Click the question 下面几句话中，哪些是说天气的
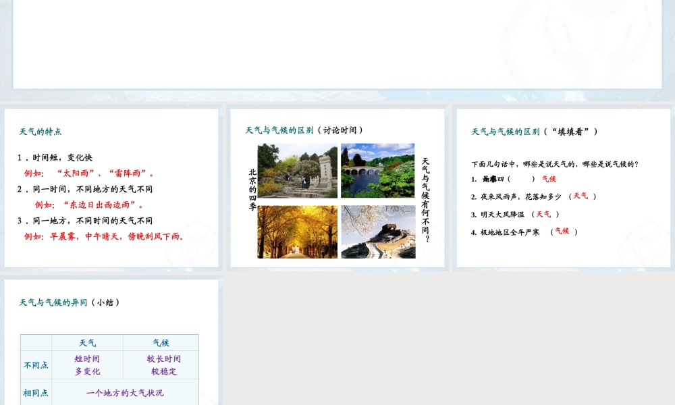The height and width of the screenshot is (405, 675). click(x=554, y=164)
